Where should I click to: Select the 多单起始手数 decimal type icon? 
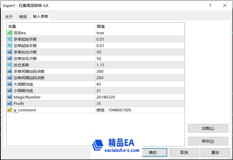coord(9,39)
